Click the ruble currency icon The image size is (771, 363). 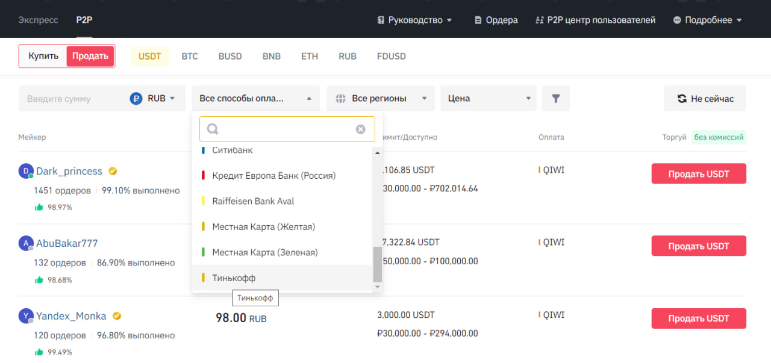tap(136, 98)
